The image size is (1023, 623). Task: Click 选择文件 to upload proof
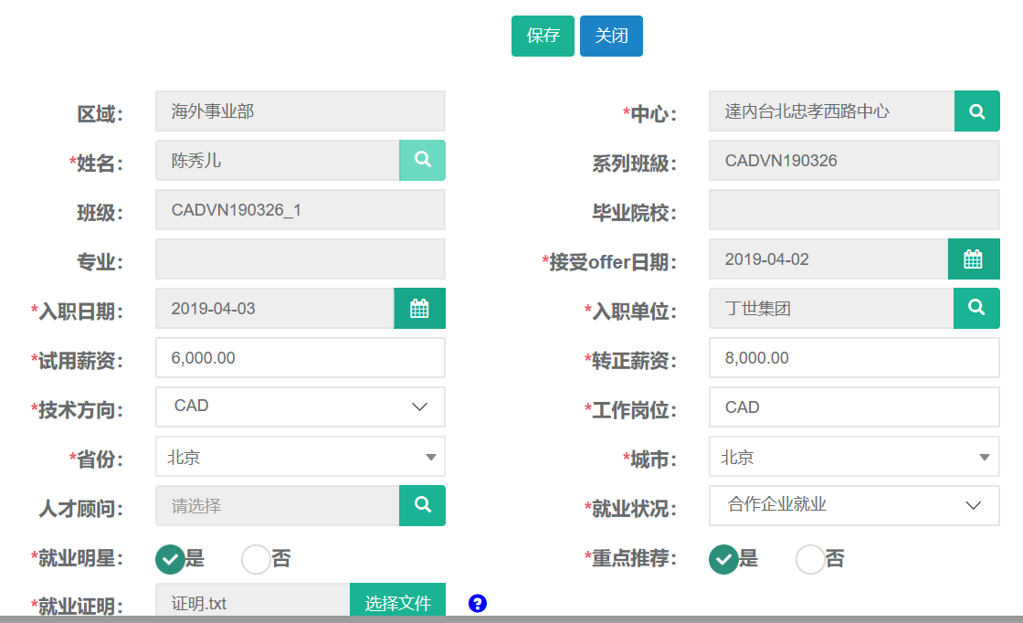[397, 603]
